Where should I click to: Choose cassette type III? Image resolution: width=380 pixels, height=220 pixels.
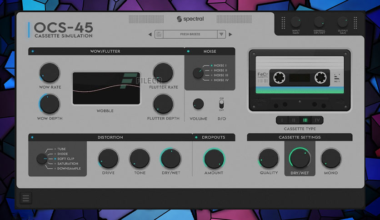(x=305, y=120)
